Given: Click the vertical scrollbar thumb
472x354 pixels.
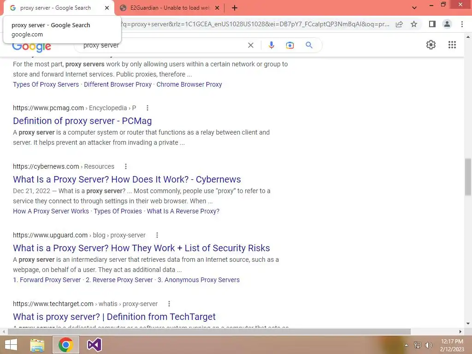Looking at the screenshot, I should [468, 177].
